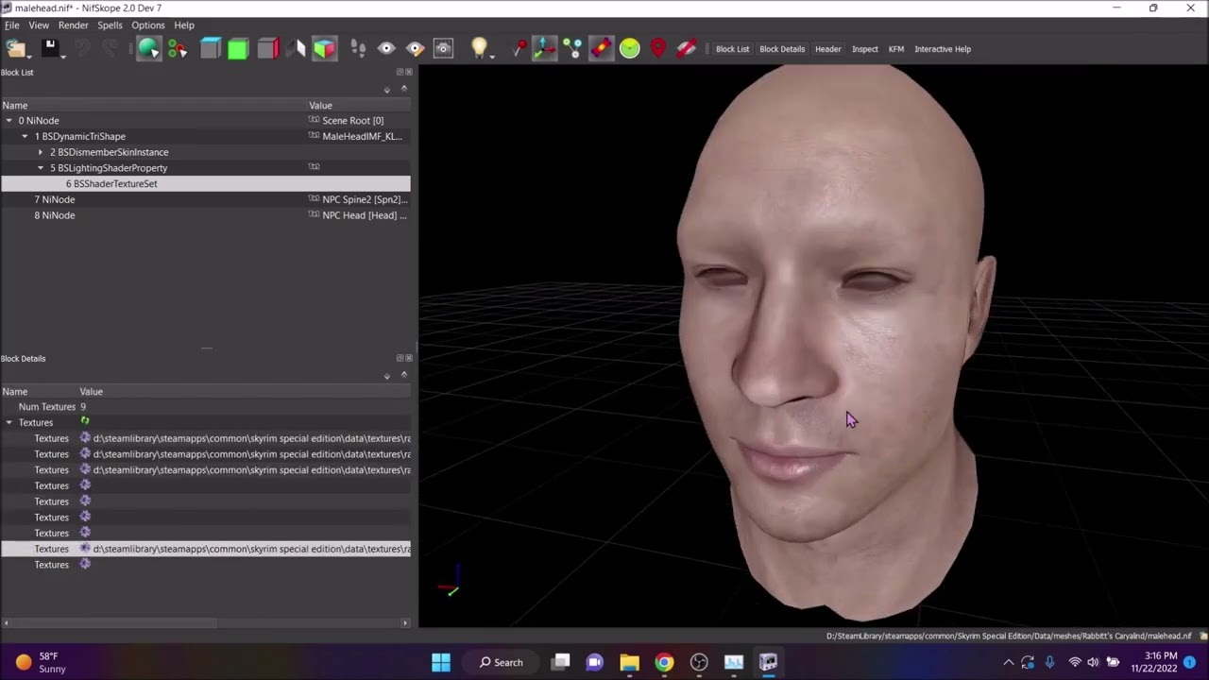Click the screenshot camera icon
This screenshot has width=1209, height=680.
[444, 48]
